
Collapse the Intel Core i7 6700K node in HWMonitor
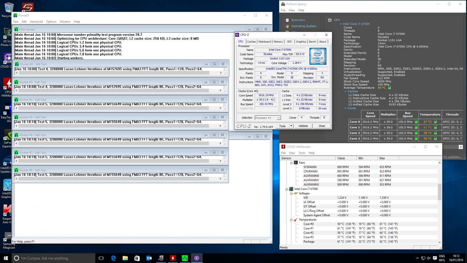[x=286, y=189]
